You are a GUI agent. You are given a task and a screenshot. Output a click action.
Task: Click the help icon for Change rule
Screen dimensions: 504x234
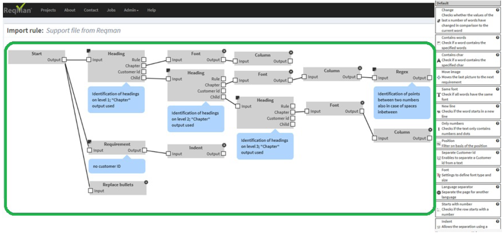[x=498, y=10]
